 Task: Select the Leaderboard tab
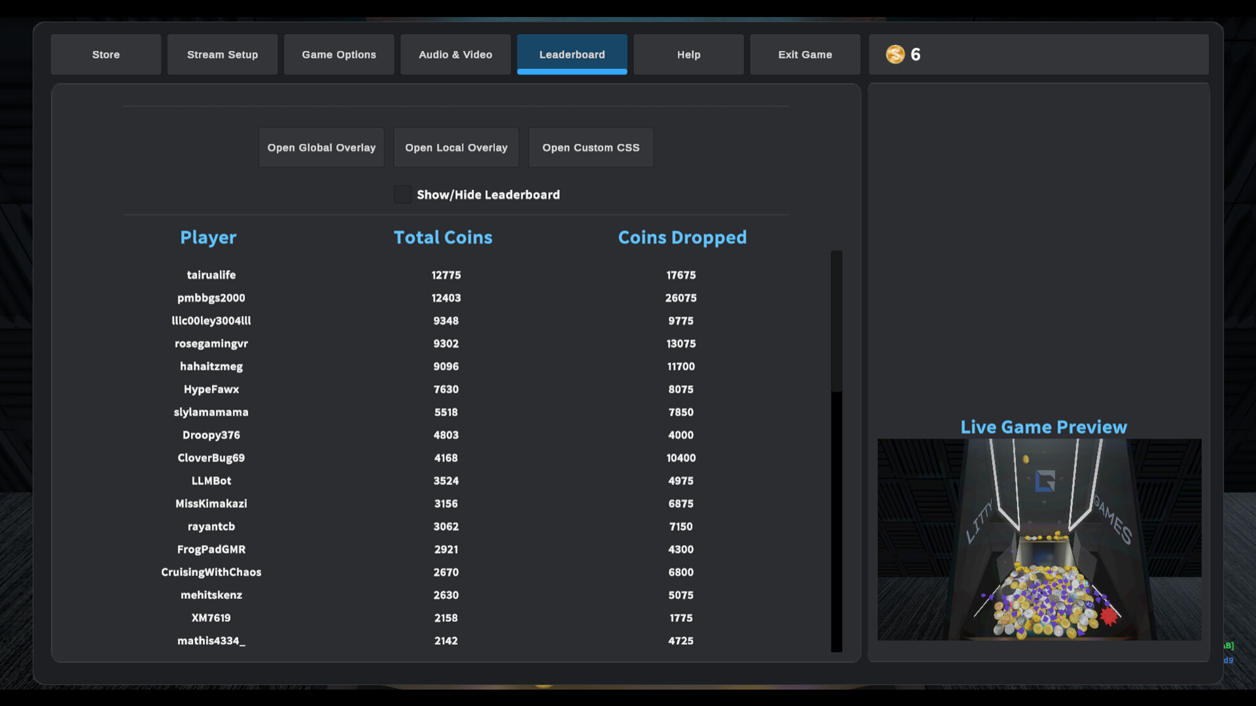point(572,54)
